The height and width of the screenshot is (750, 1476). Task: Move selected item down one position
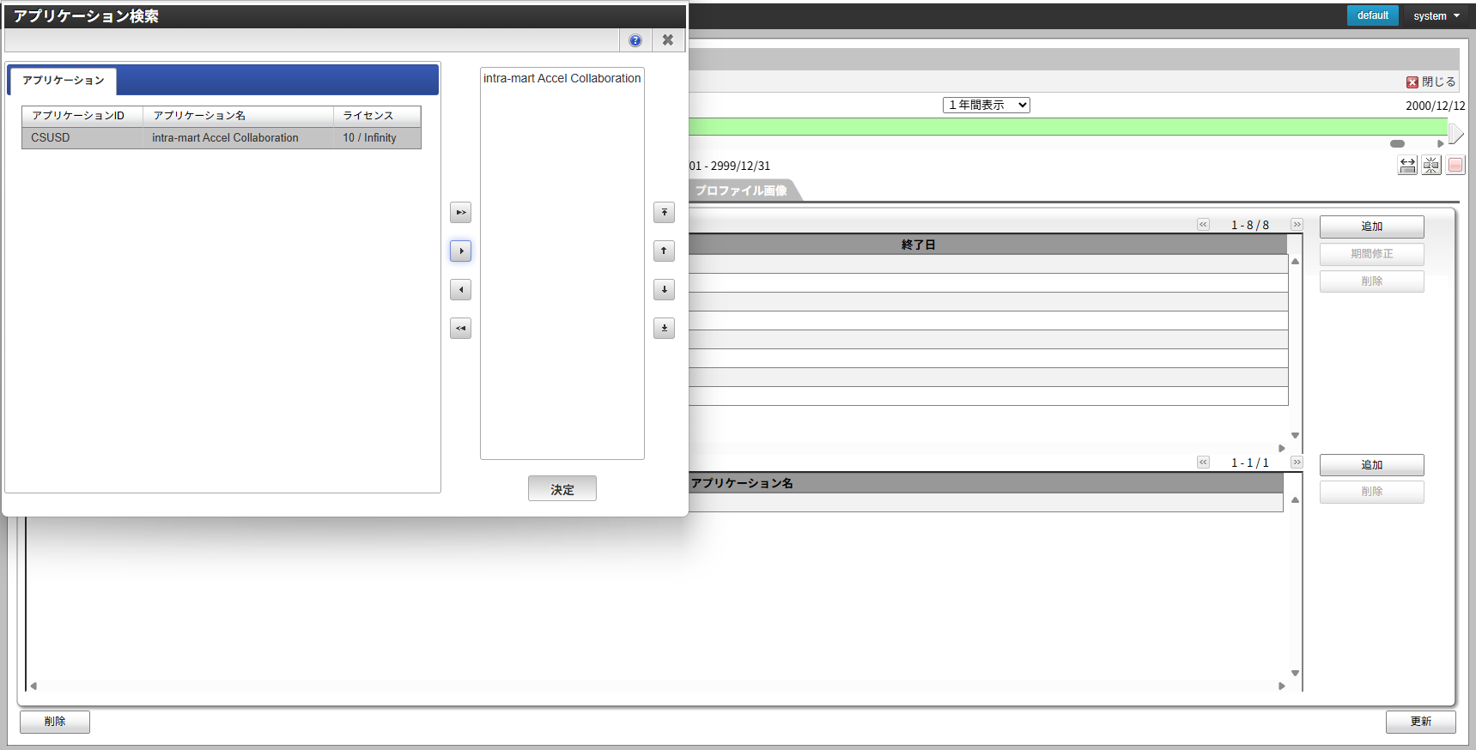[664, 289]
